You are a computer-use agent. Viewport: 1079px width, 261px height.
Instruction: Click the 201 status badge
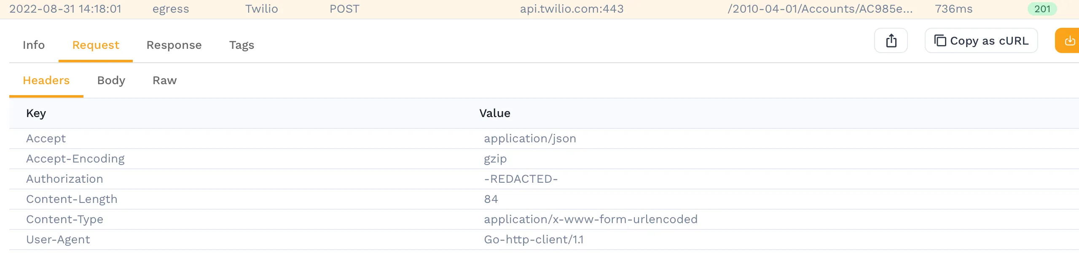click(1042, 9)
